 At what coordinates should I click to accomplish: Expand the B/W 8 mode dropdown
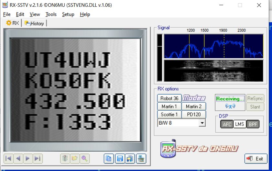point(202,123)
